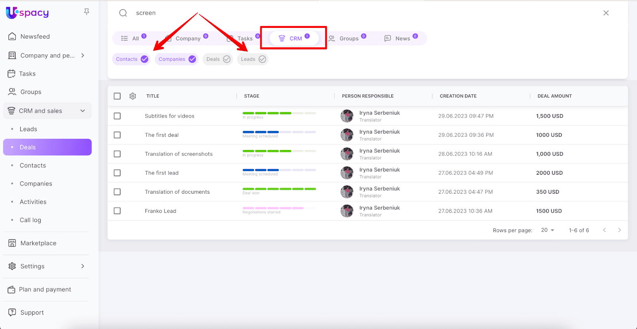Open Newsfeed from the sidebar

pos(35,37)
